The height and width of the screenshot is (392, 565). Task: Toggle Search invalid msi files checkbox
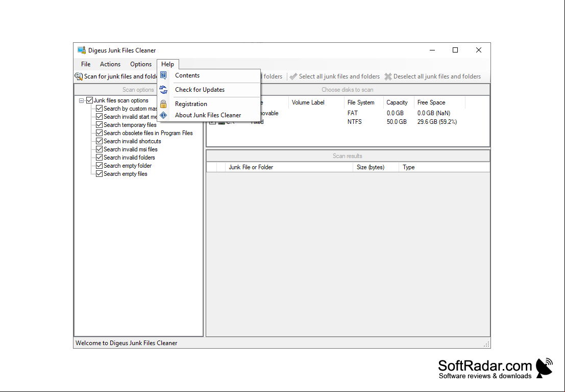(x=99, y=149)
